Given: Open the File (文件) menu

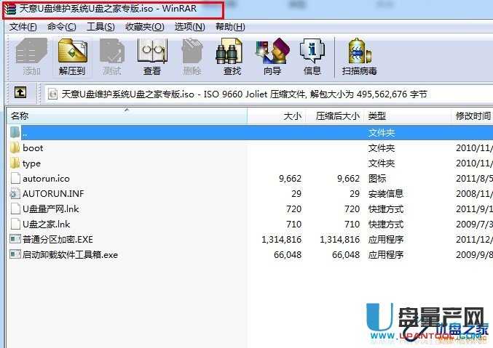Looking at the screenshot, I should click(x=23, y=27).
